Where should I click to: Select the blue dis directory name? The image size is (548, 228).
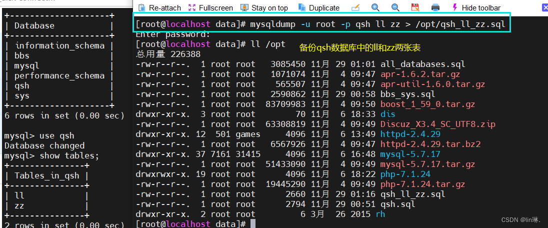pos(388,114)
